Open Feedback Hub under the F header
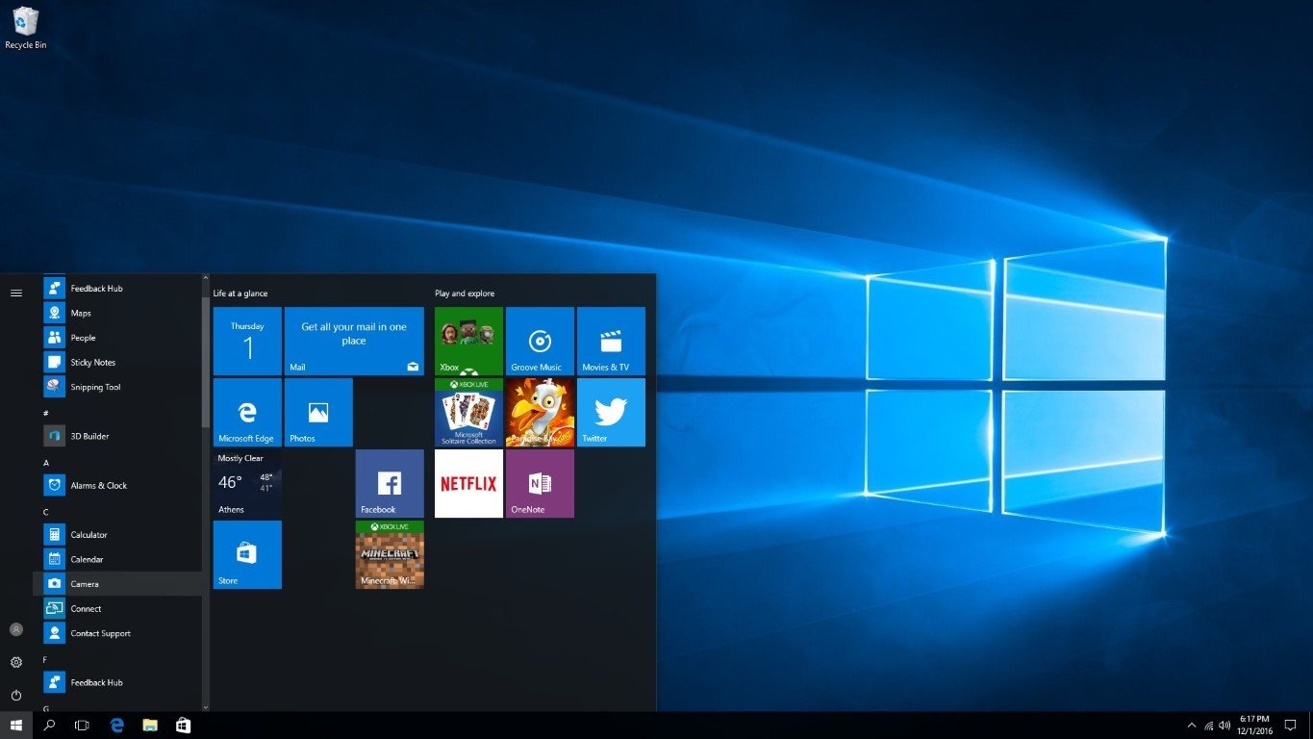Viewport: 1313px width, 739px height. [x=117, y=682]
